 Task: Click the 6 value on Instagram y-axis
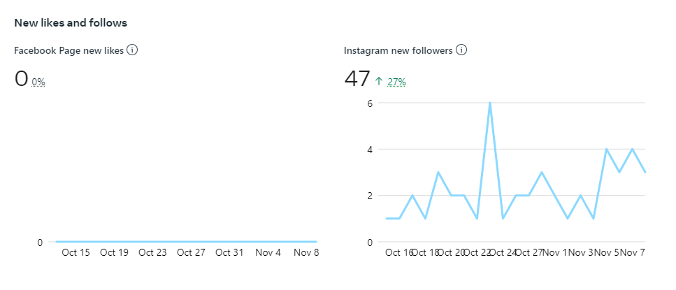click(x=371, y=103)
